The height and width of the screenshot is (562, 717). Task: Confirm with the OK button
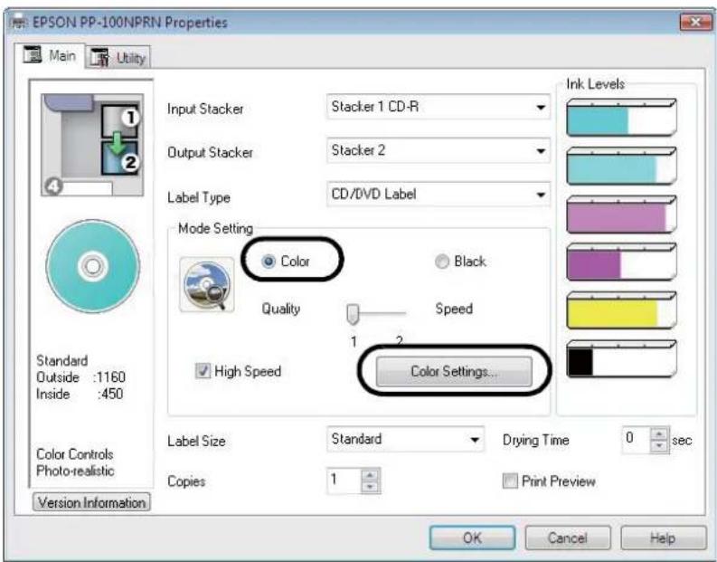472,538
